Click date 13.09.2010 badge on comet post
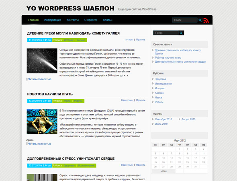Screen dimensions: 237x181 (x=40, y=40)
